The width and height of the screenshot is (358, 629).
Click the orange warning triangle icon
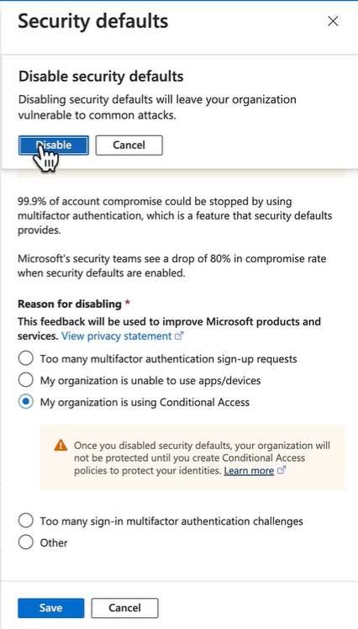point(61,446)
